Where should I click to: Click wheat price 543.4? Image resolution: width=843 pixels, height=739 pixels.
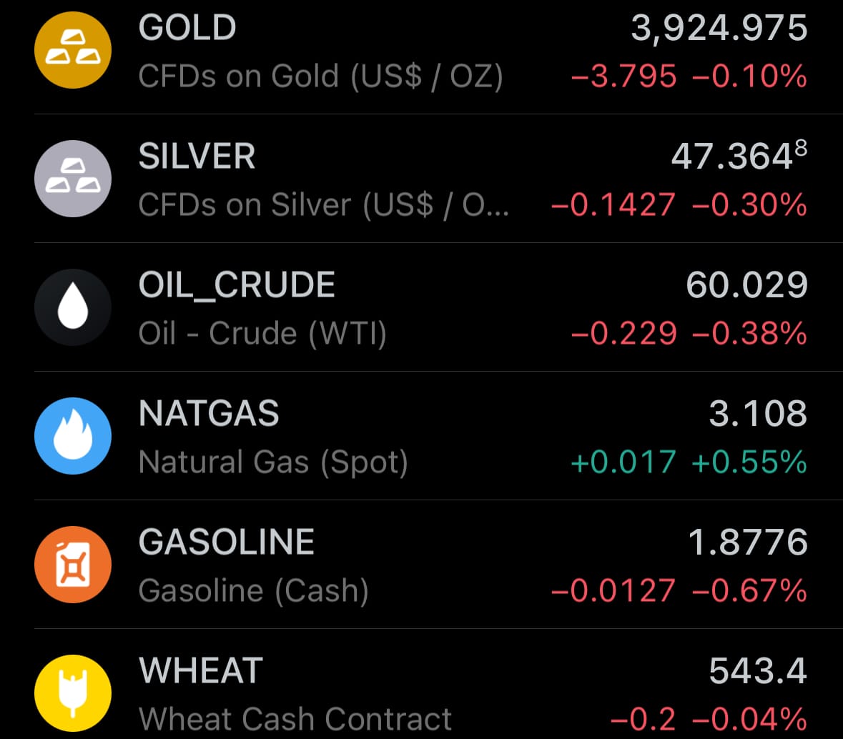758,671
